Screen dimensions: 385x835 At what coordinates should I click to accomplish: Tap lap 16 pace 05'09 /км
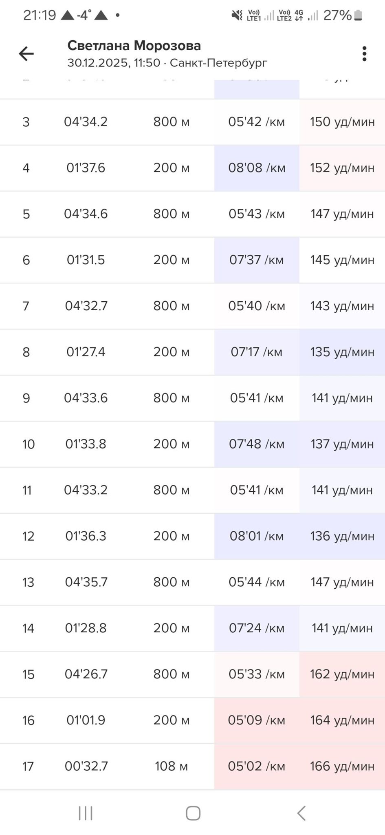point(257,720)
